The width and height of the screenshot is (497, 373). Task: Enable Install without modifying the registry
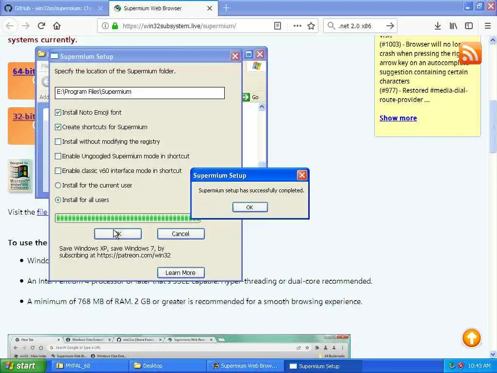tap(58, 141)
